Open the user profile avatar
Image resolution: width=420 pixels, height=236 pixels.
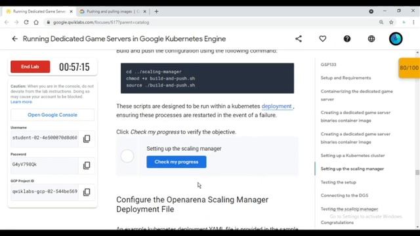coord(396,39)
